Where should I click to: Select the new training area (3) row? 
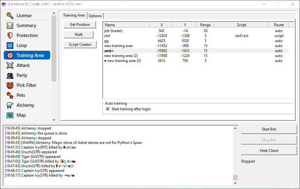click(196, 61)
